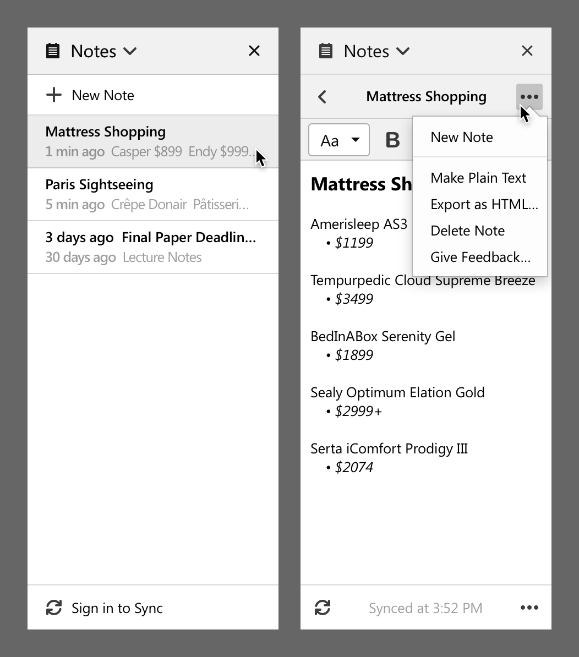The height and width of the screenshot is (657, 579).
Task: Open the footer three-dot menu in the right panel
Action: 529,607
